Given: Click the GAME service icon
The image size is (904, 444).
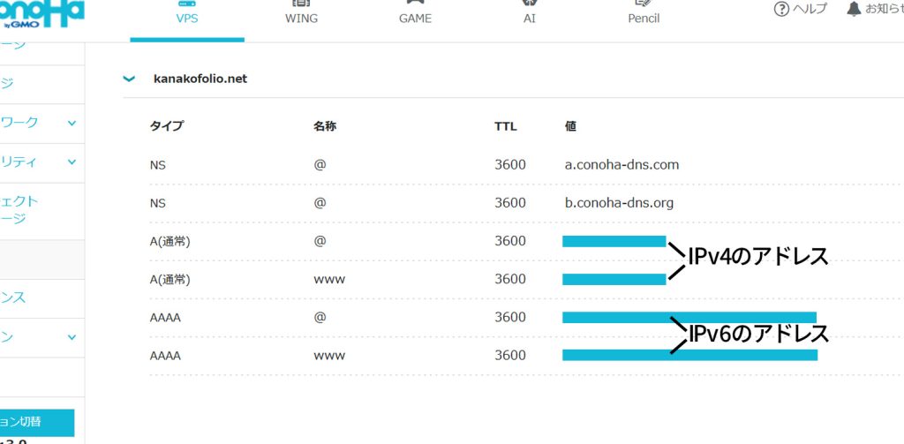Looking at the screenshot, I should (x=415, y=4).
